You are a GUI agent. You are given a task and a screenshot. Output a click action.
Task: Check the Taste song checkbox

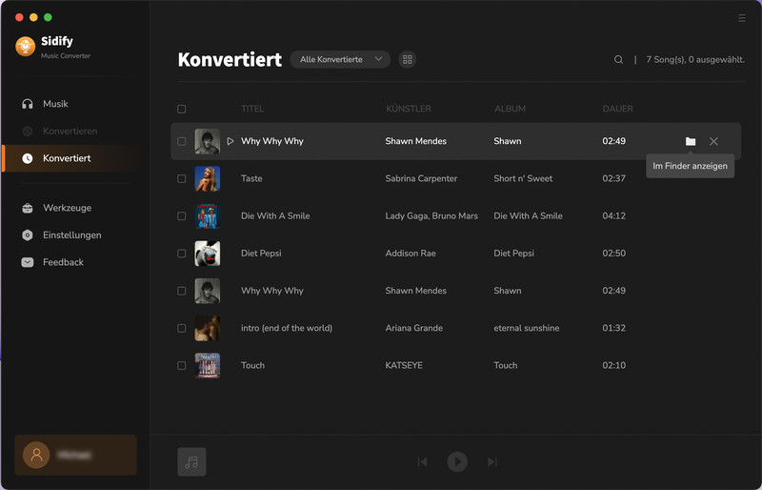coord(181,178)
